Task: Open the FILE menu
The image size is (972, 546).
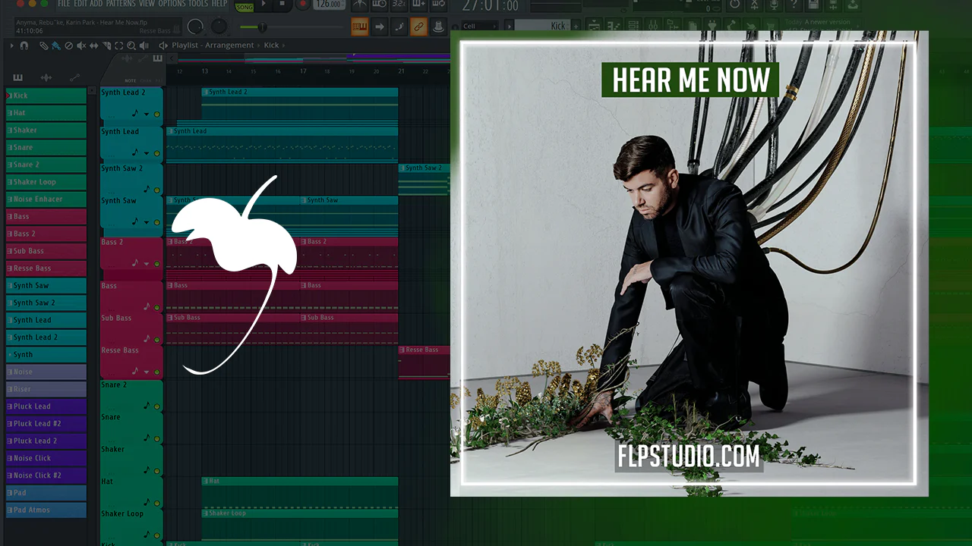Action: coord(64,4)
